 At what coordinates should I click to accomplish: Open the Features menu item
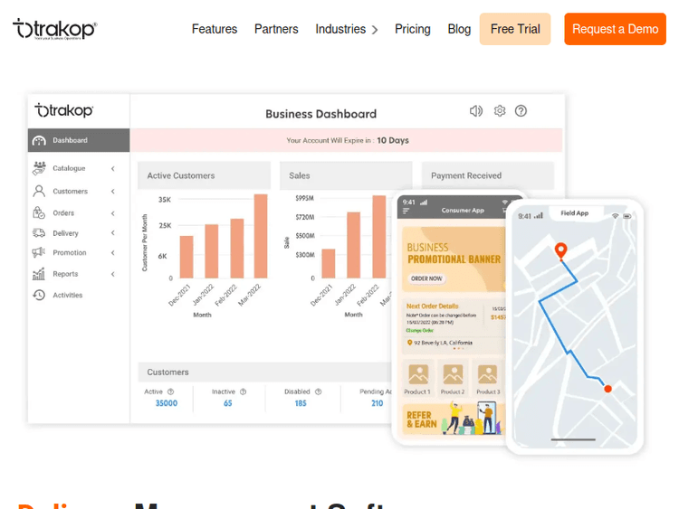[215, 29]
